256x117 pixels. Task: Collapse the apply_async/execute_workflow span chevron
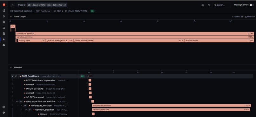[17, 101]
